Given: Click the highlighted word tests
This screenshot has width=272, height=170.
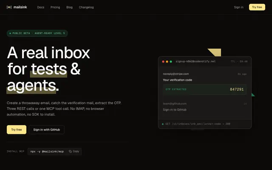Looking at the screenshot, I should [x=49, y=69].
